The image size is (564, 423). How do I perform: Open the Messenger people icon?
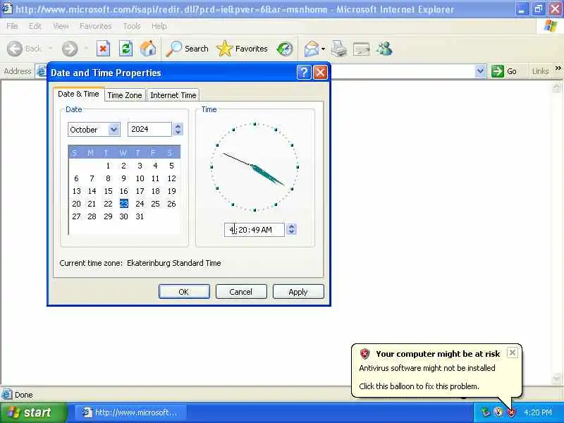point(384,49)
